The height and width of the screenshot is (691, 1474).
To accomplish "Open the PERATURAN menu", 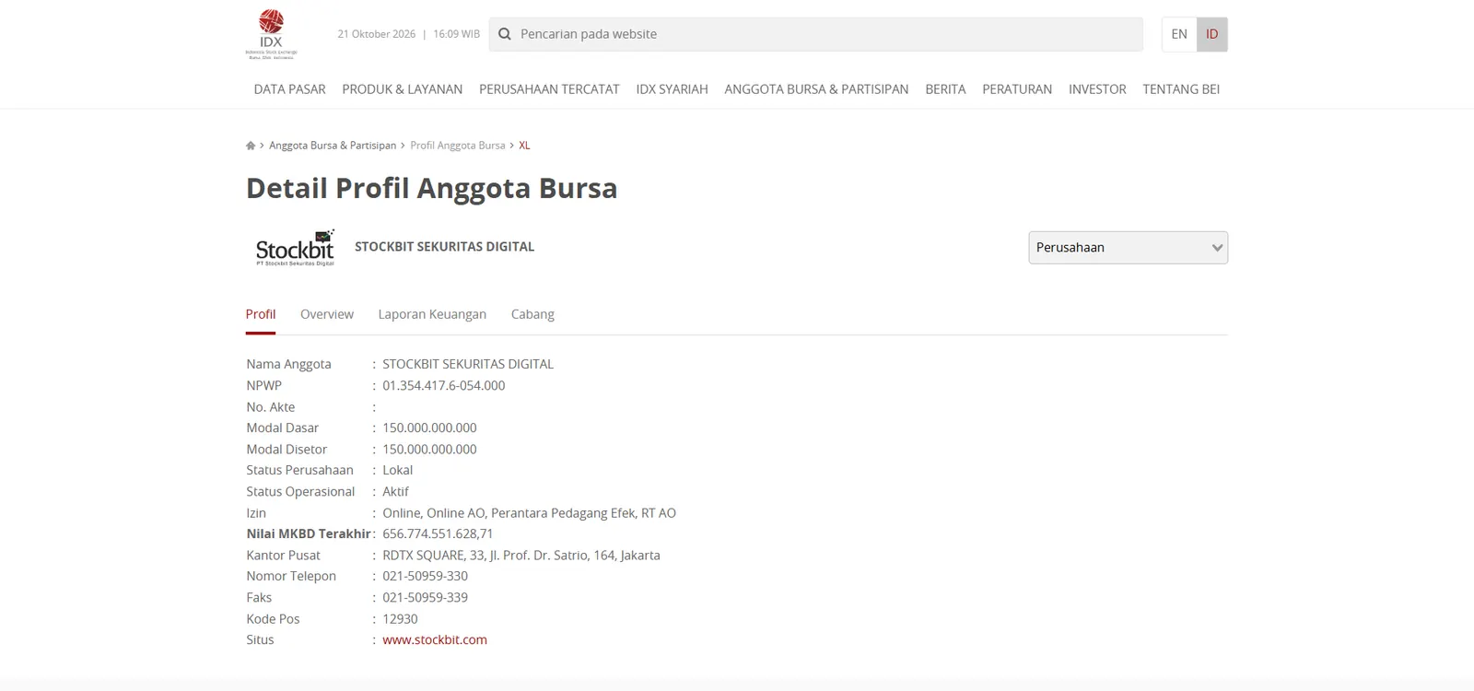I will 1017,89.
